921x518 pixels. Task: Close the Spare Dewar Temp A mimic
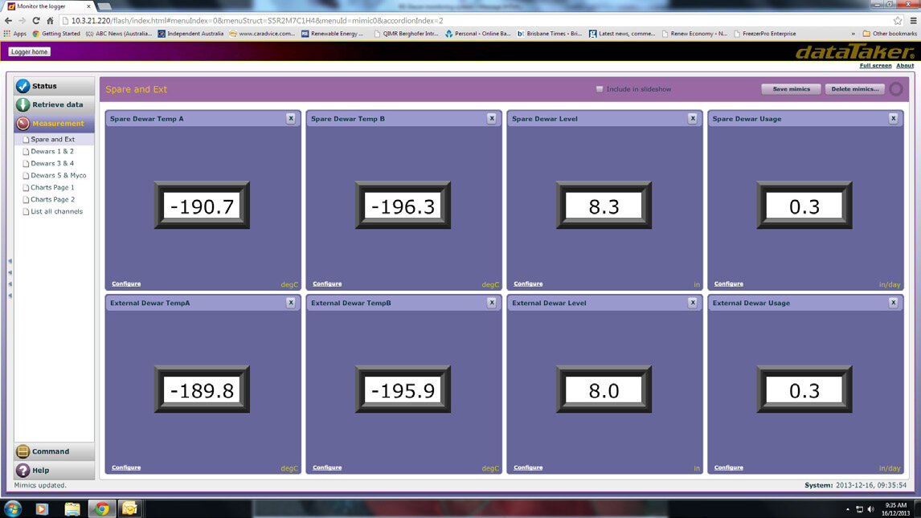coord(291,119)
